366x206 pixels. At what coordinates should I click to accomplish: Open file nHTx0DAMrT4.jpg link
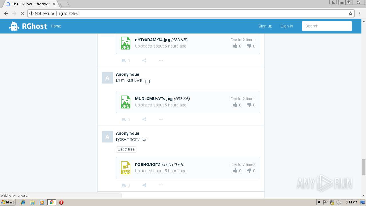(152, 40)
